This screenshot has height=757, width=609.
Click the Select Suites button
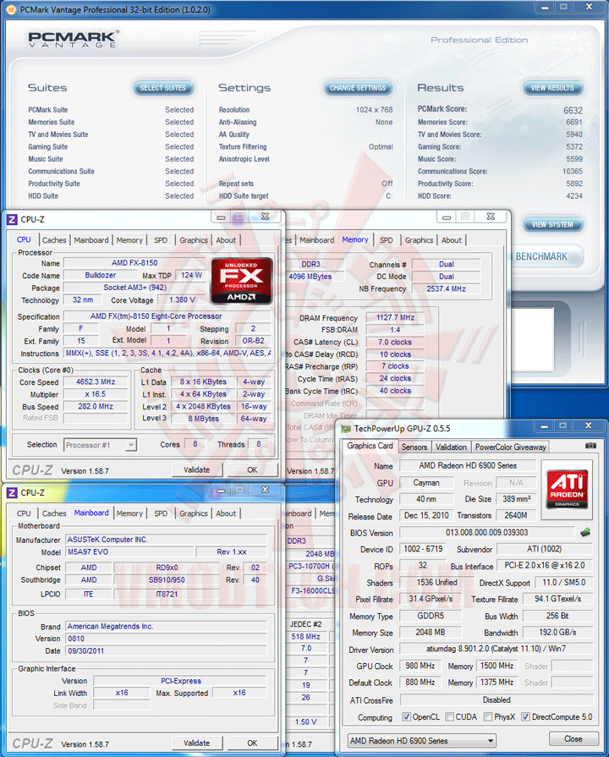click(x=163, y=88)
